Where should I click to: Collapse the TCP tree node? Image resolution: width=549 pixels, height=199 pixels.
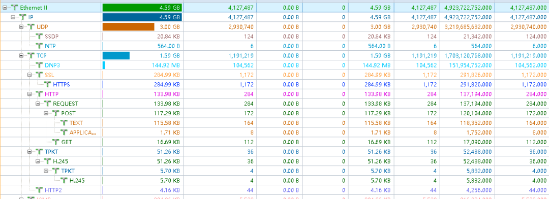click(x=22, y=55)
